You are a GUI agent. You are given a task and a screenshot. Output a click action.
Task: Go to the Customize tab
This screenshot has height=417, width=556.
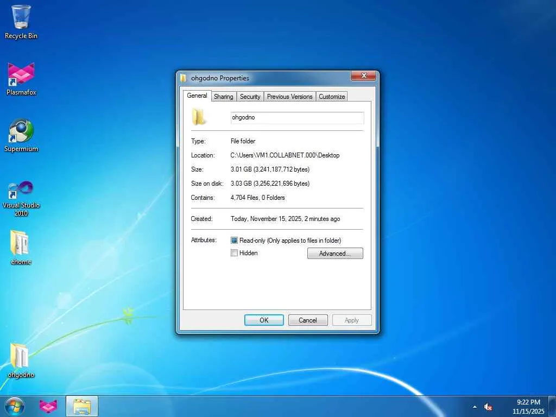(x=332, y=97)
